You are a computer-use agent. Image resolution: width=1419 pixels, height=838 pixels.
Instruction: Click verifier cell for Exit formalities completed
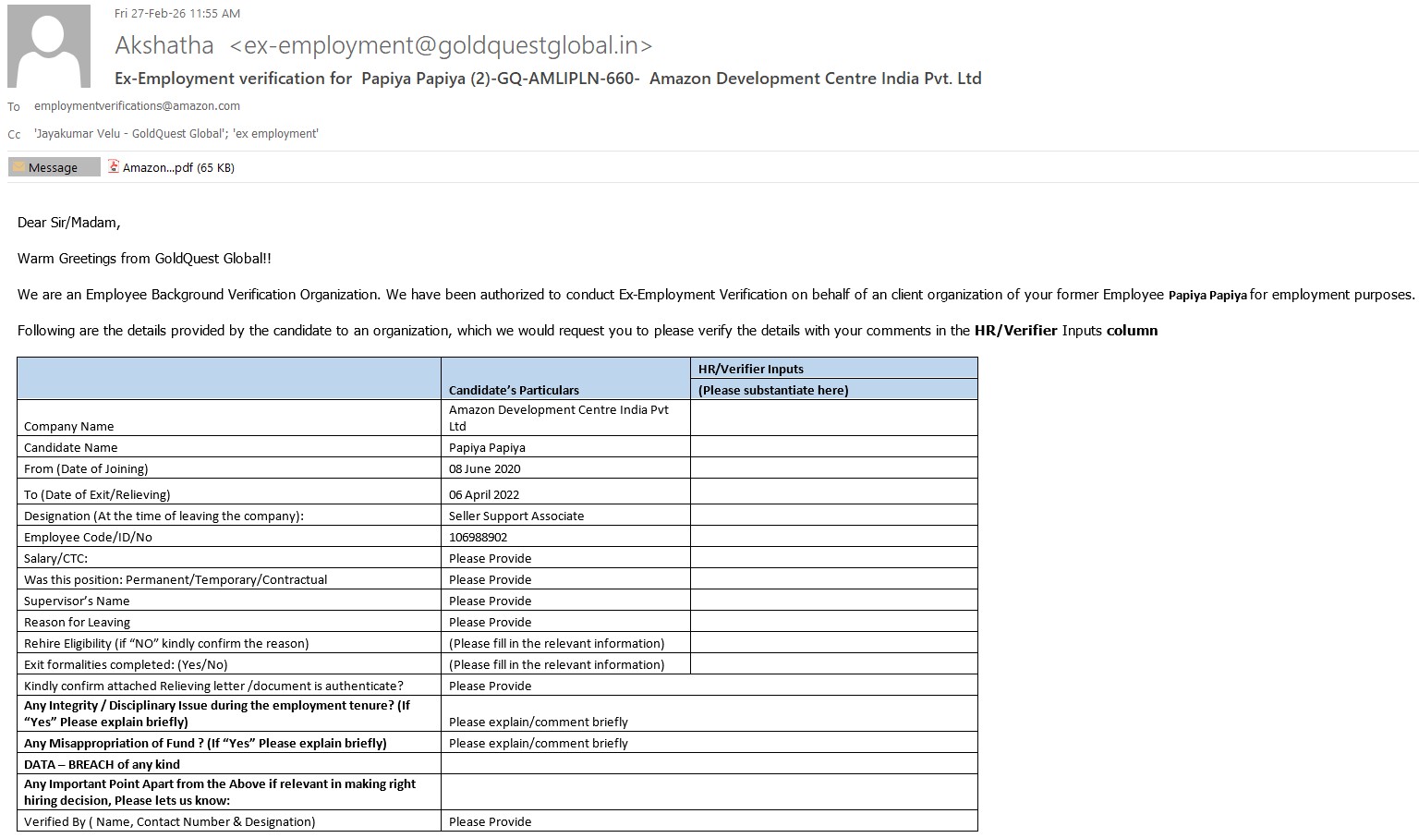click(x=833, y=664)
